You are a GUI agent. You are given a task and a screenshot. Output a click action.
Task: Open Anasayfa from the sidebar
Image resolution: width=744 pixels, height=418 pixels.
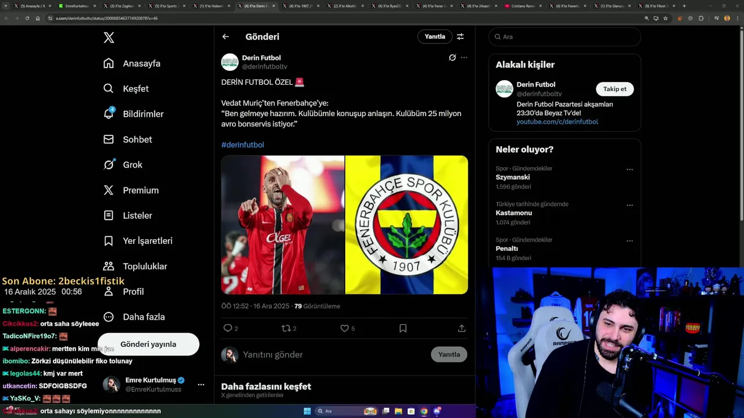132,63
